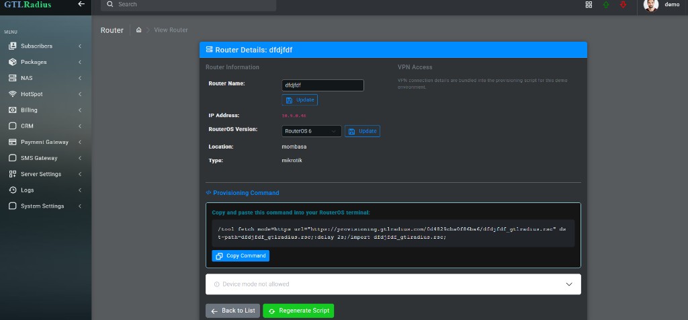
Task: Open the System Settings menu item
Action: [46, 206]
